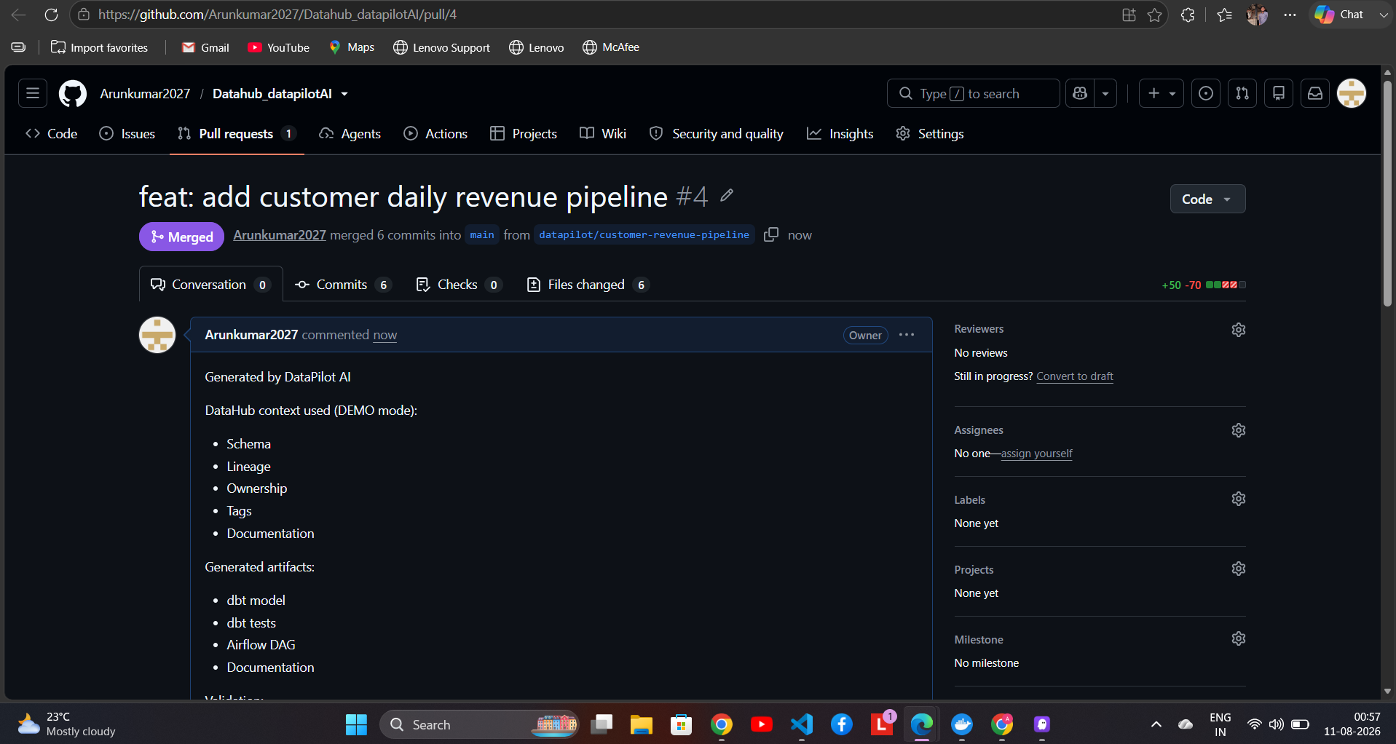Open the Gmail bookmark
Viewport: 1396px width, 744px height.
point(205,47)
